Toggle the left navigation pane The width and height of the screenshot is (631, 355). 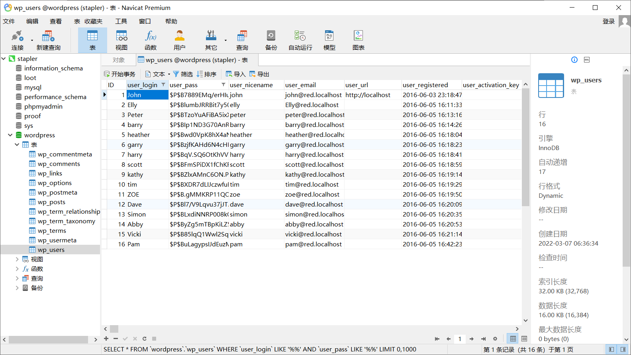[x=611, y=349]
